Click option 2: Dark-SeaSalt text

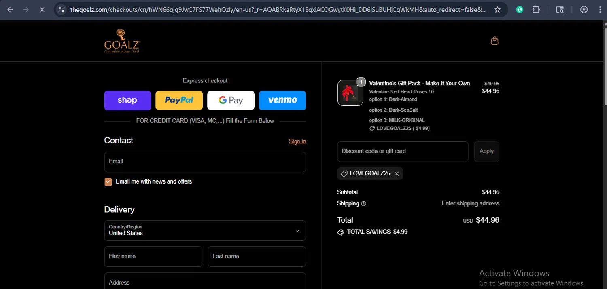pos(393,110)
